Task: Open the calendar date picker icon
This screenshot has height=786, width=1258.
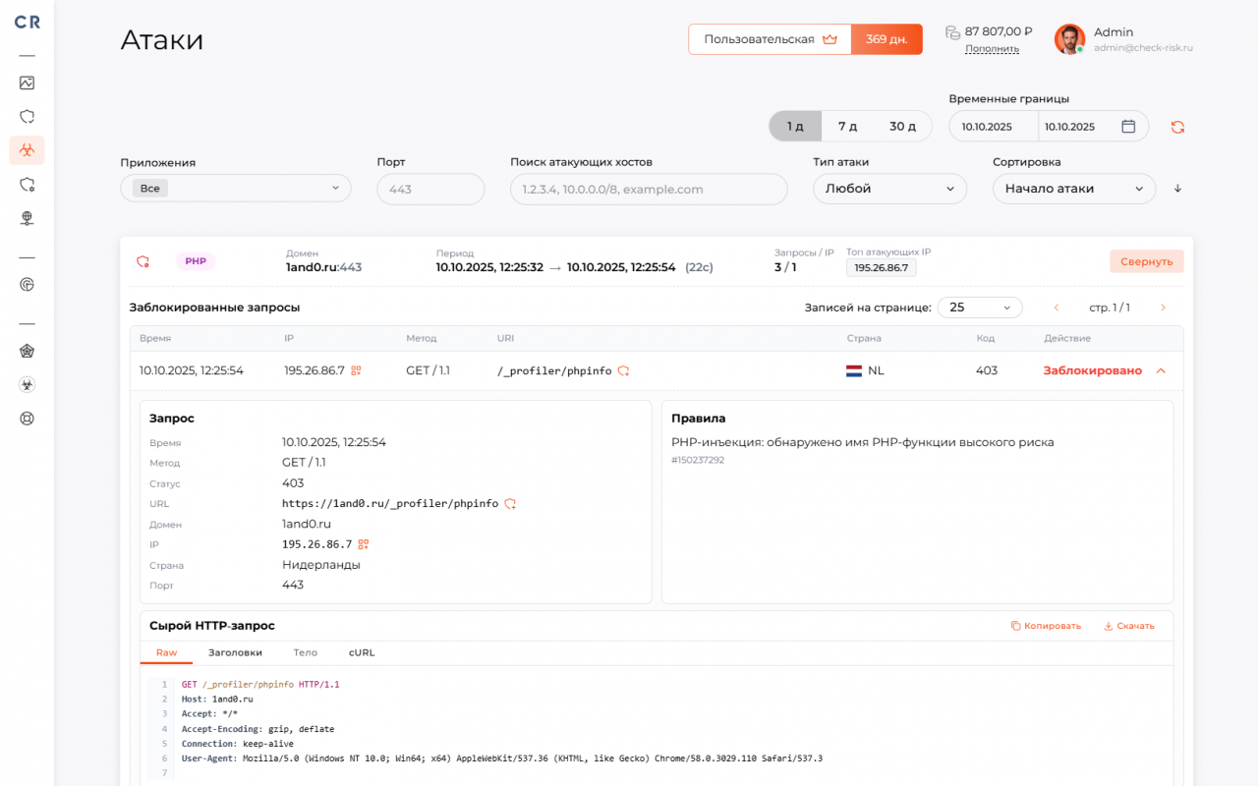Action: 1128,126
